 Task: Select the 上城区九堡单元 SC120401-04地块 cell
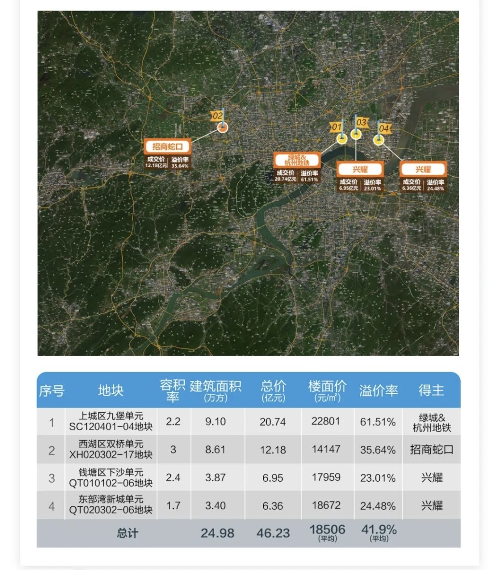(x=111, y=421)
